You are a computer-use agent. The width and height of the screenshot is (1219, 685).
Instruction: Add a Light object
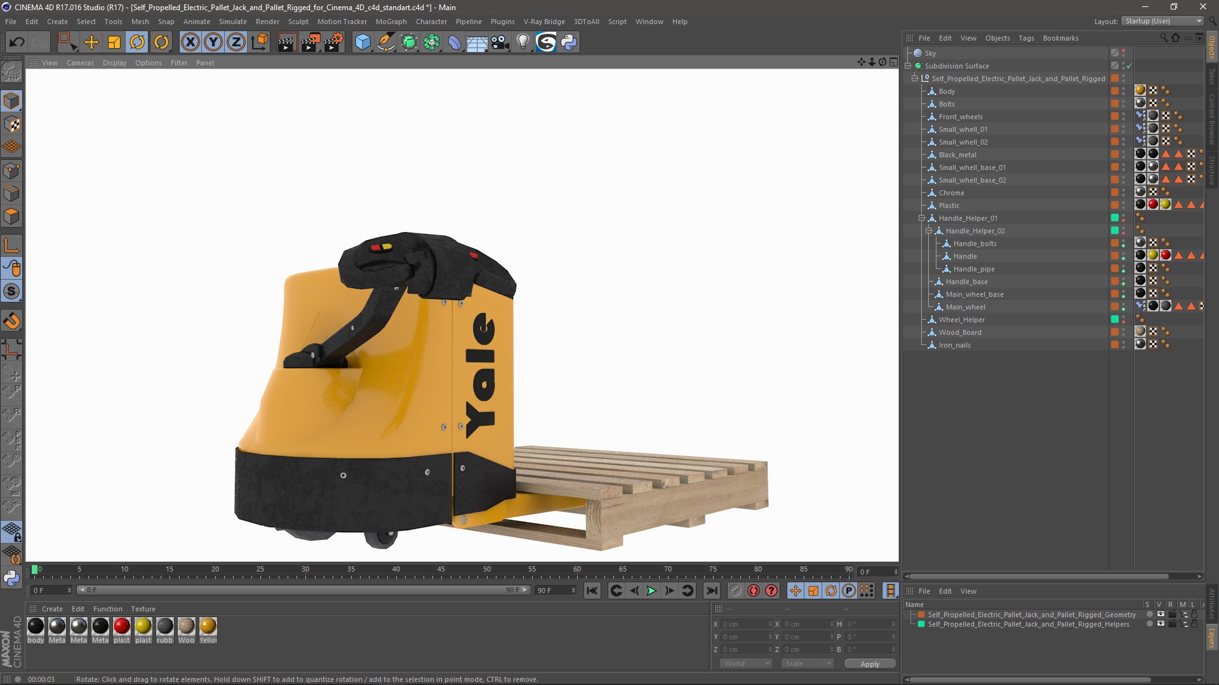click(523, 42)
